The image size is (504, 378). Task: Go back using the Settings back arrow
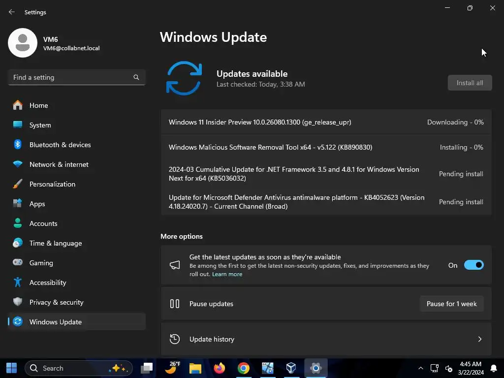click(12, 12)
